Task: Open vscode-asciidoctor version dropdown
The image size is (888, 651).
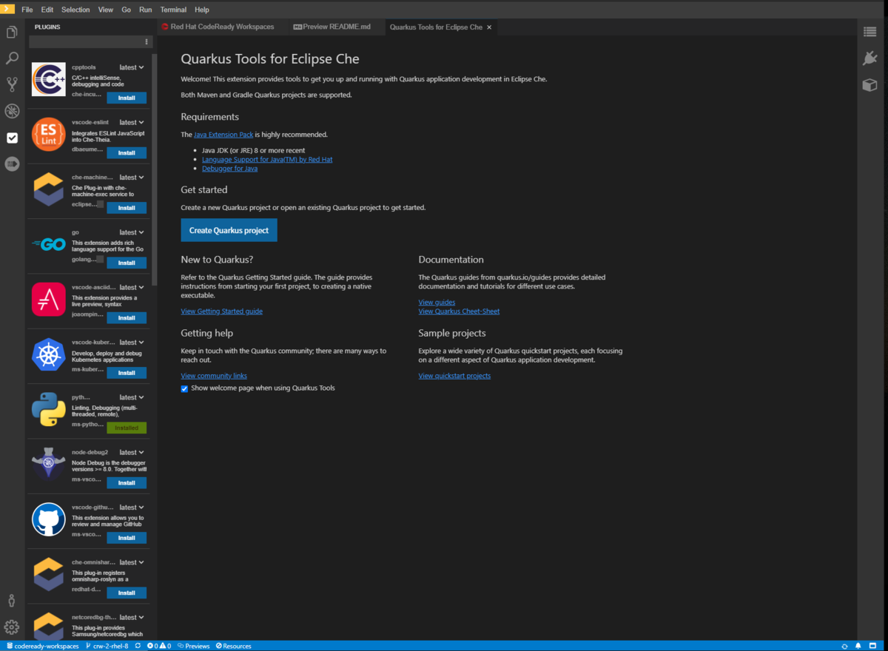Action: coord(132,287)
